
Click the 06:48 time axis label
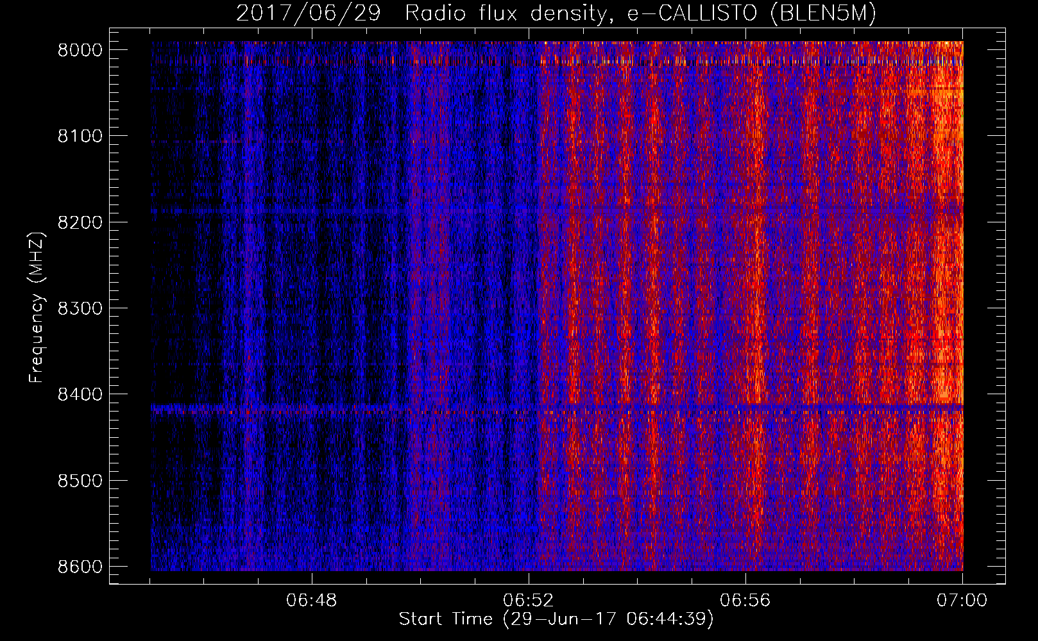[x=311, y=601]
